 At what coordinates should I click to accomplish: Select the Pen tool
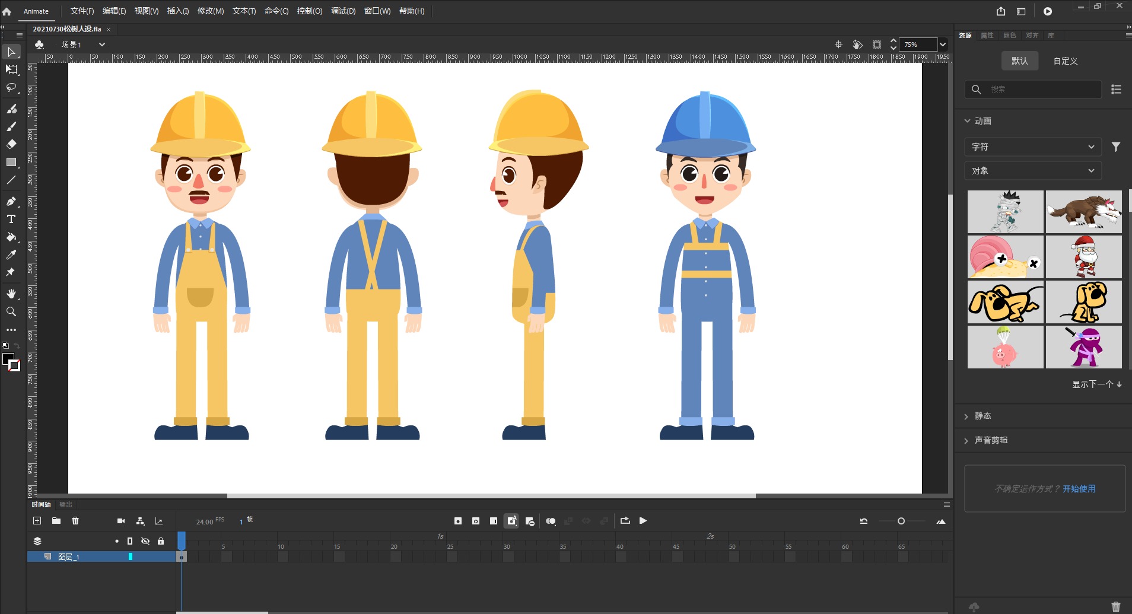pos(11,201)
